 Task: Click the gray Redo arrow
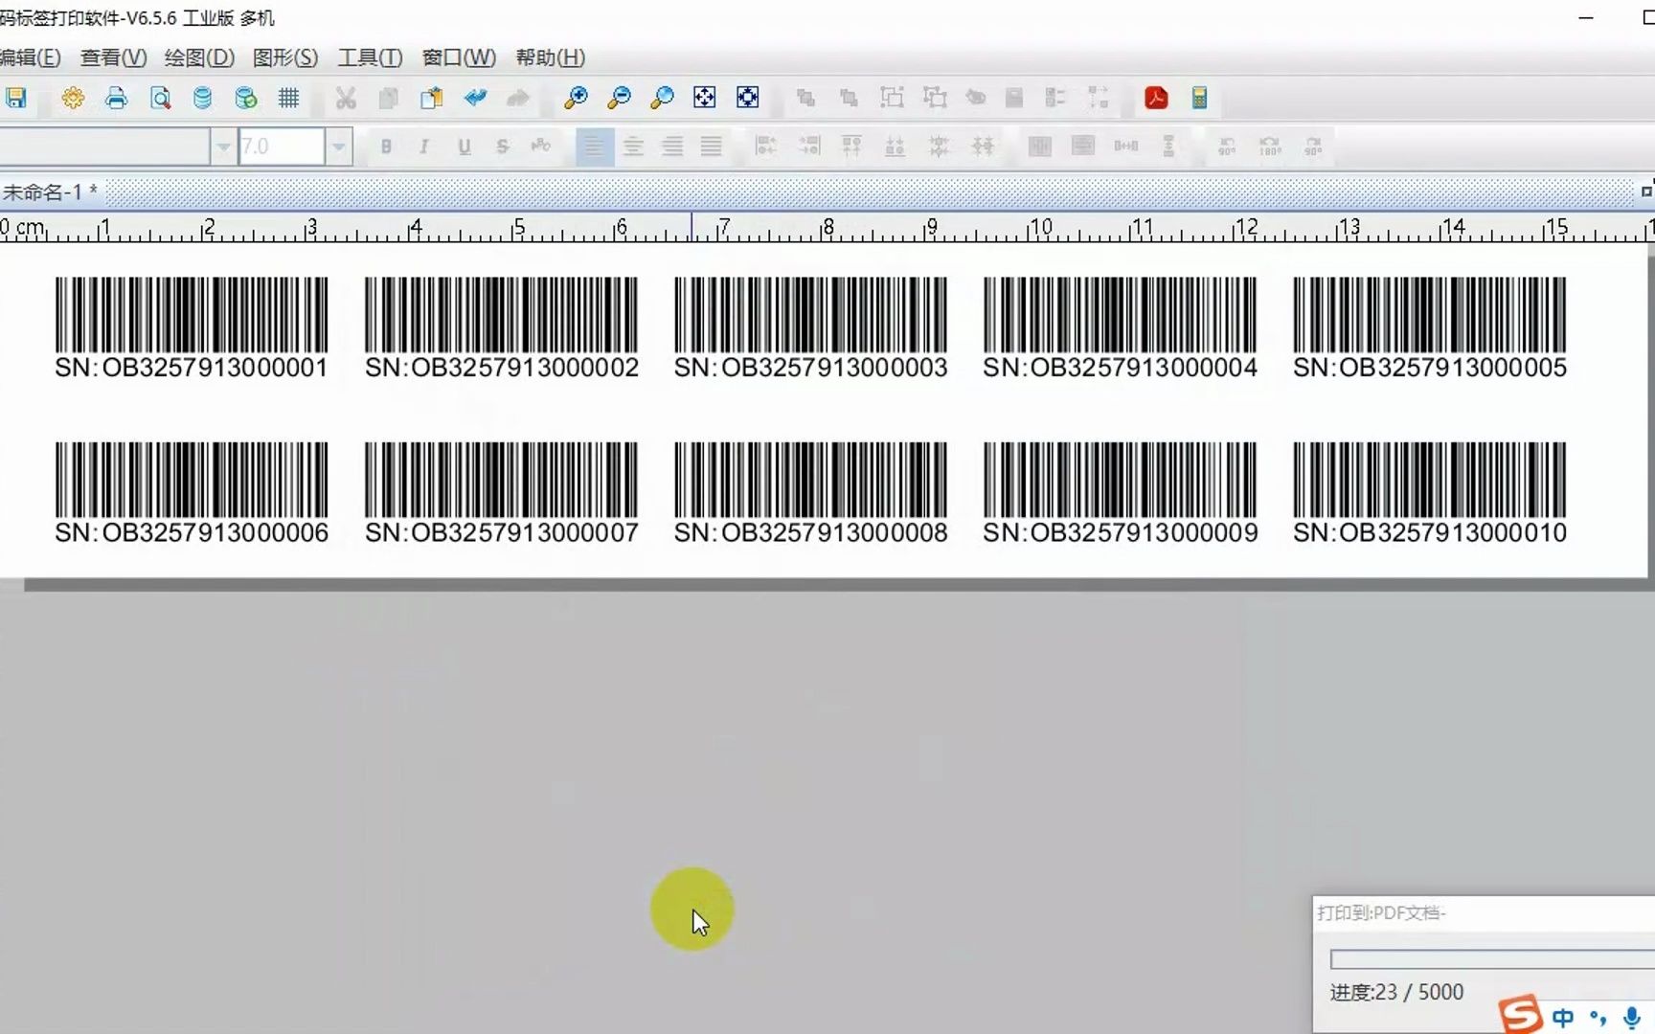click(x=518, y=98)
